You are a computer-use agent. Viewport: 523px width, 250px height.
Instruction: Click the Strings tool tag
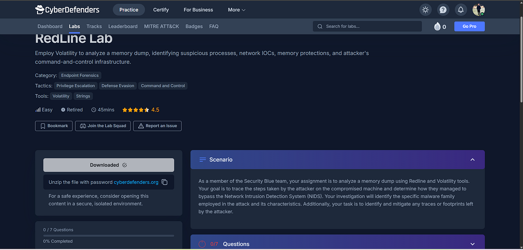[83, 96]
